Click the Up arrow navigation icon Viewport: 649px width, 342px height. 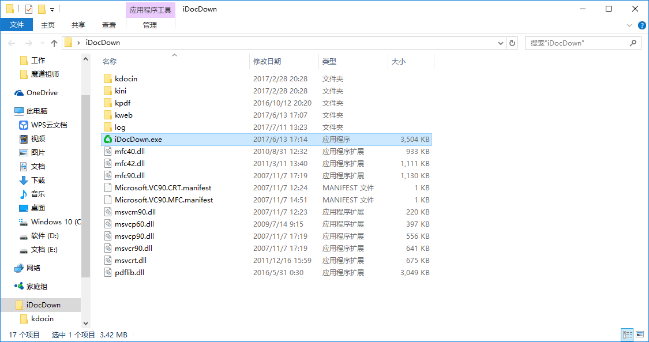coord(54,43)
